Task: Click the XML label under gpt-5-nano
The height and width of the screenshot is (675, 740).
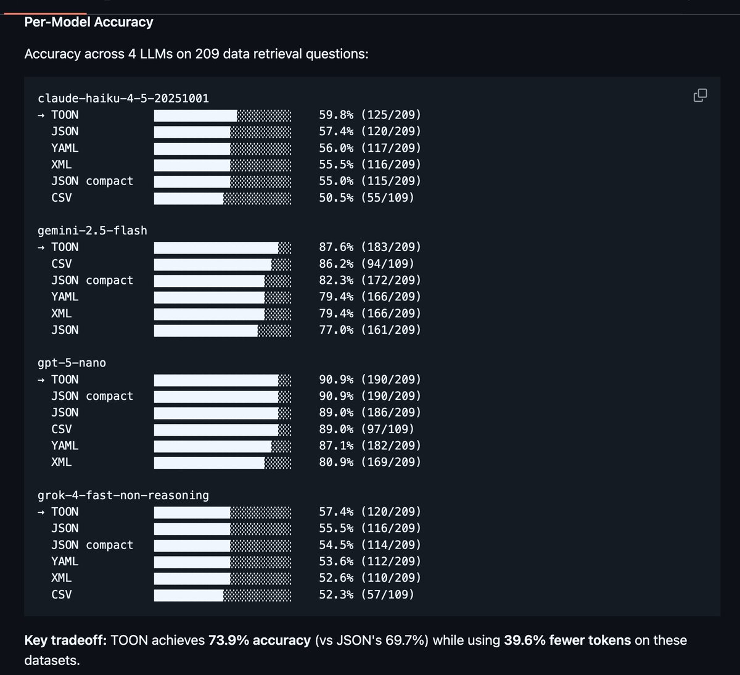Action: click(x=62, y=462)
